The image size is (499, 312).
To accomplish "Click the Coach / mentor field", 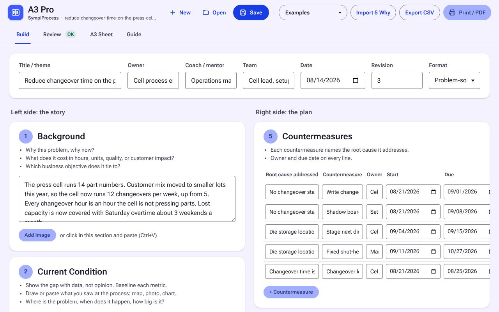I will (211, 80).
